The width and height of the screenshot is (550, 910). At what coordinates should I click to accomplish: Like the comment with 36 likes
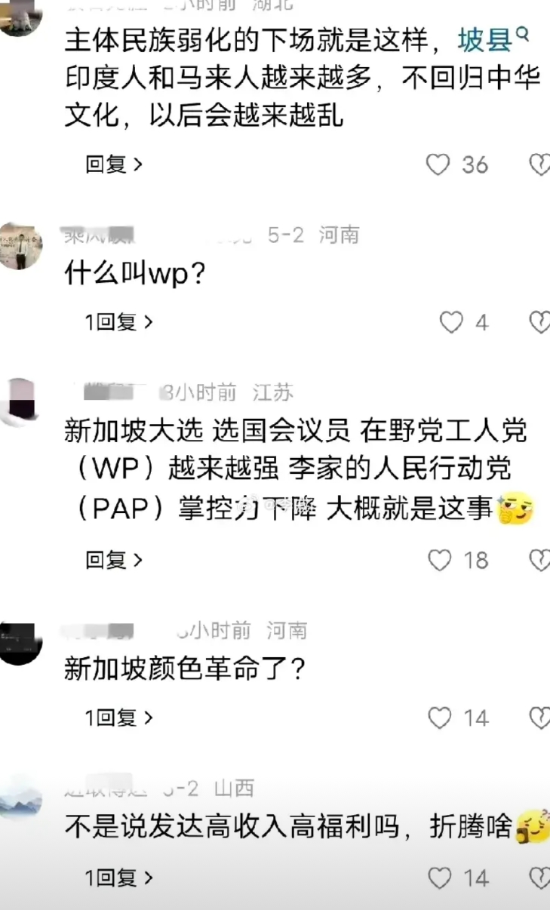438,164
